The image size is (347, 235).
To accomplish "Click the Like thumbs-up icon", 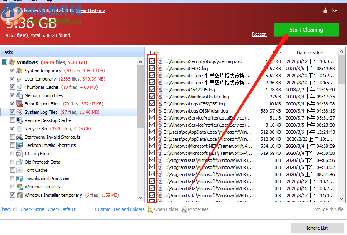I will pos(325,10).
